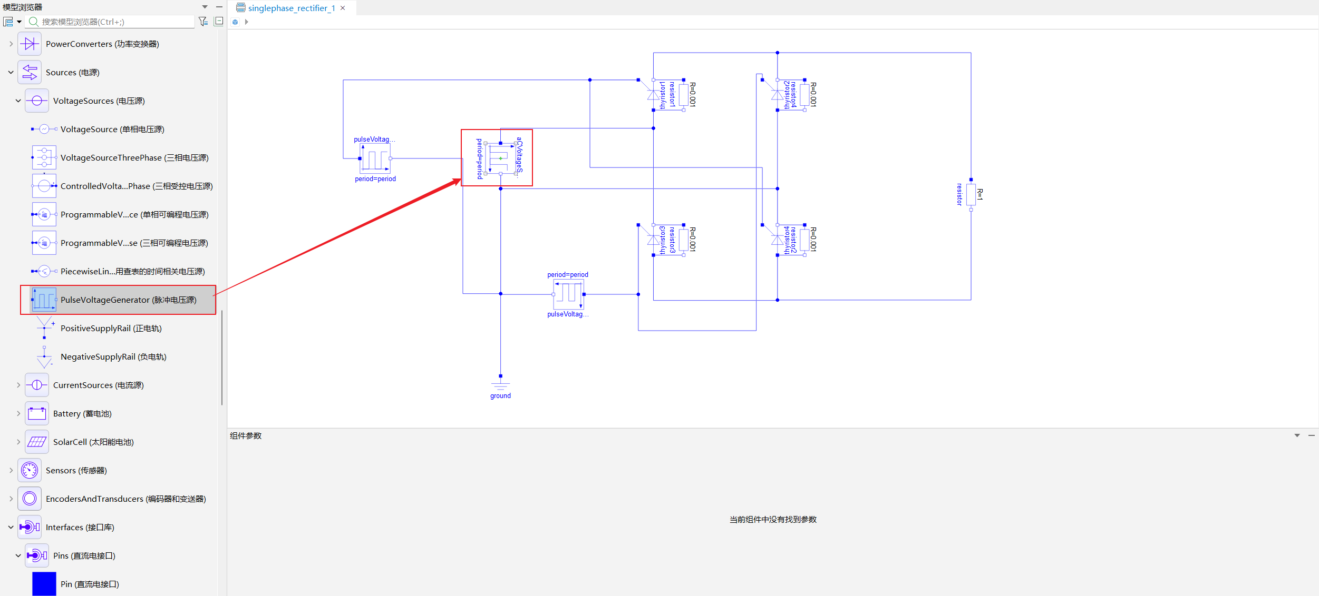The width and height of the screenshot is (1319, 596).
Task: Select the upper-left pulse voltage generator block
Action: [375, 158]
